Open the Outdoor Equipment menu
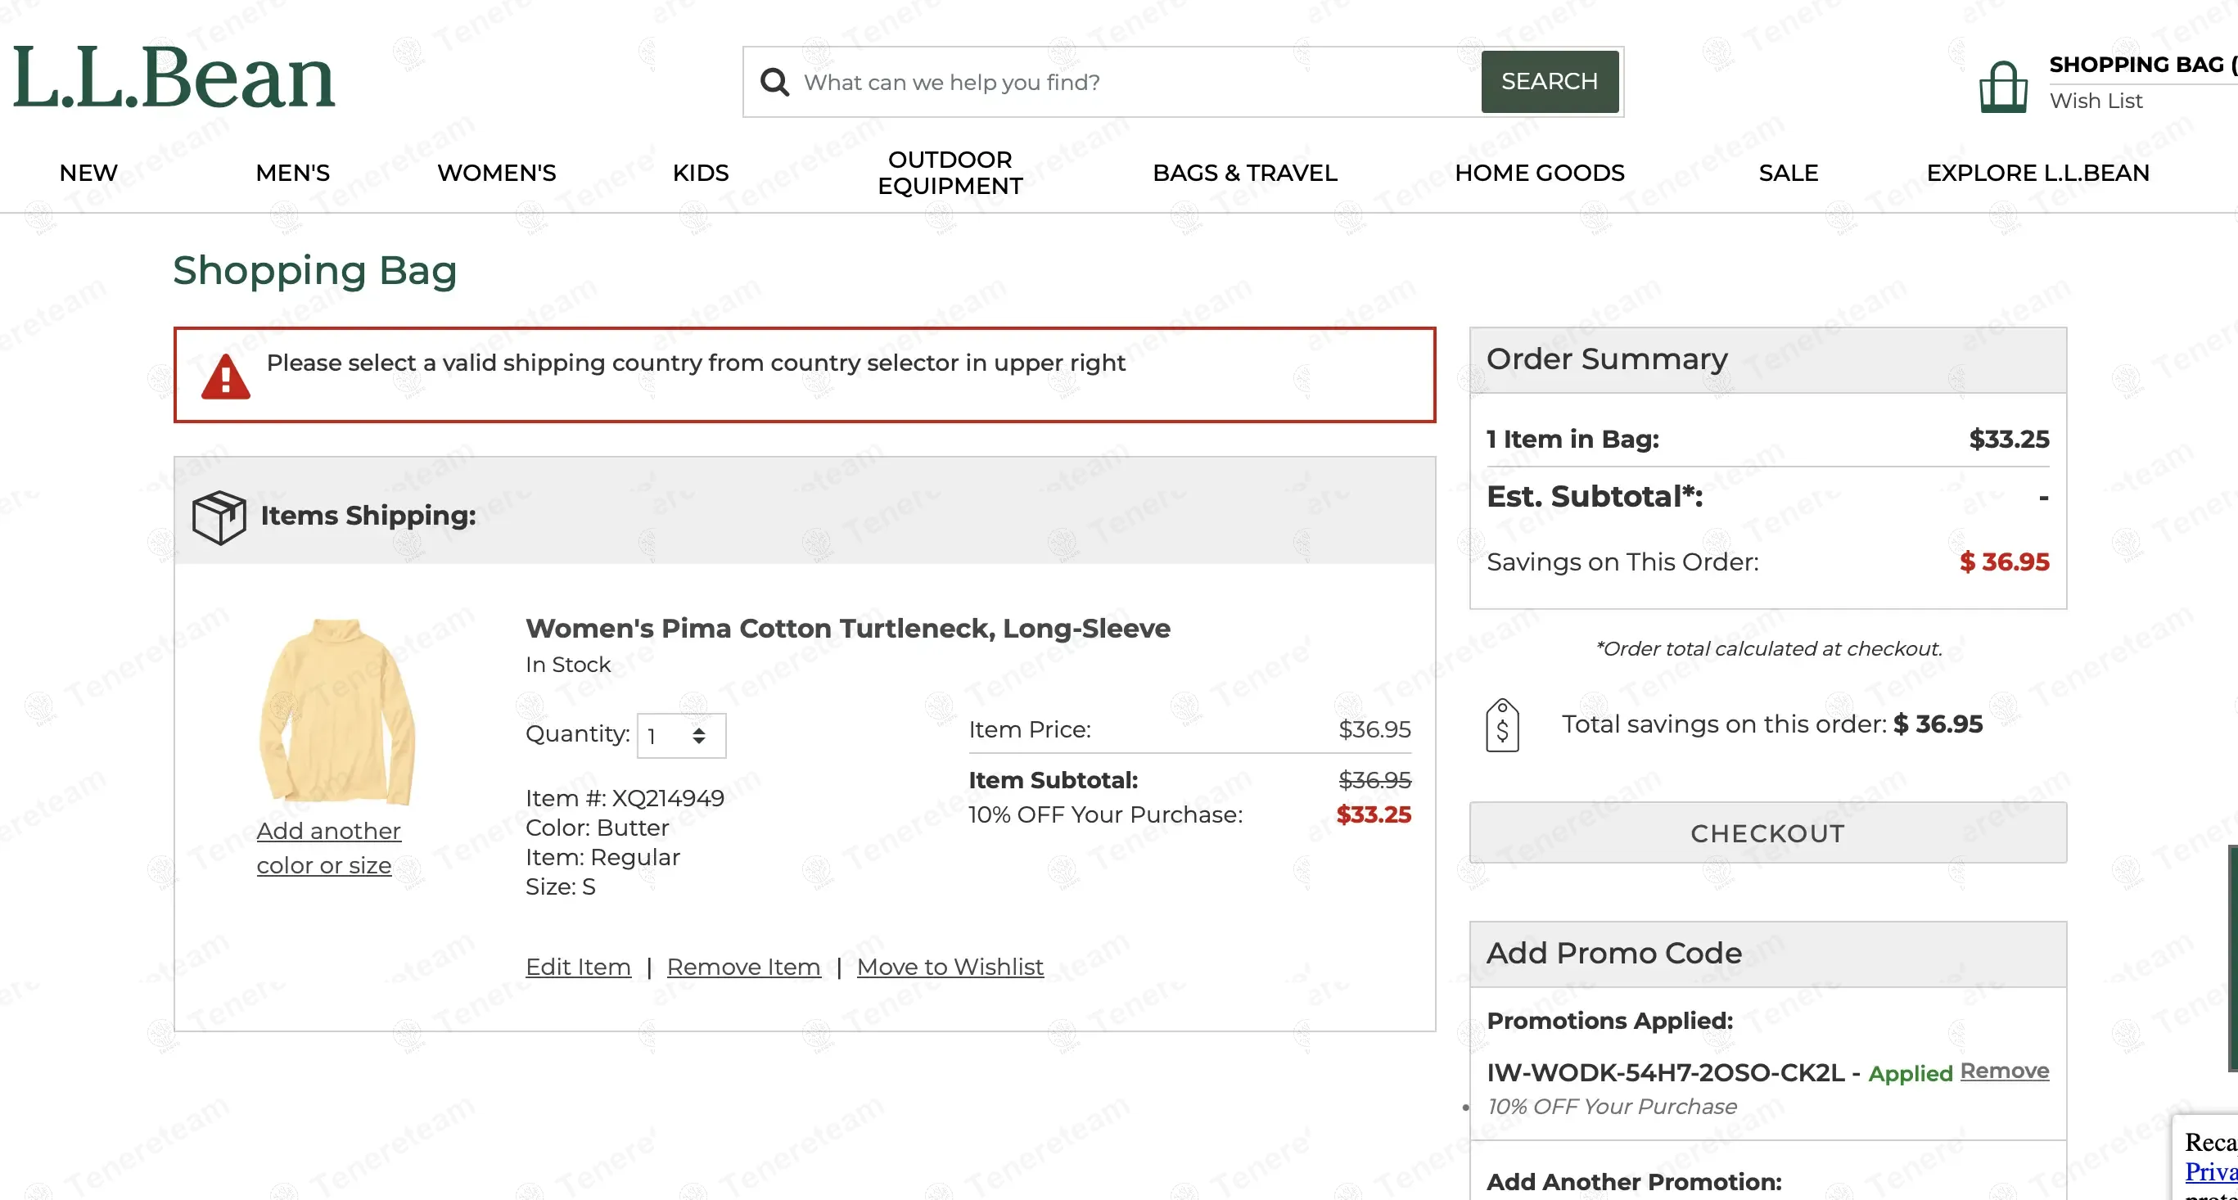This screenshot has width=2238, height=1200. [950, 173]
